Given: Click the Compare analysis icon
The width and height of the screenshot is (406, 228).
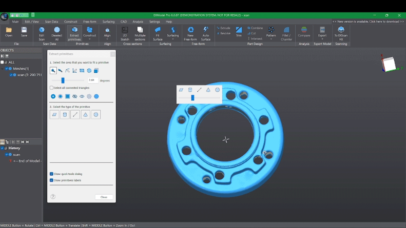Looking at the screenshot, I should coord(304,32).
